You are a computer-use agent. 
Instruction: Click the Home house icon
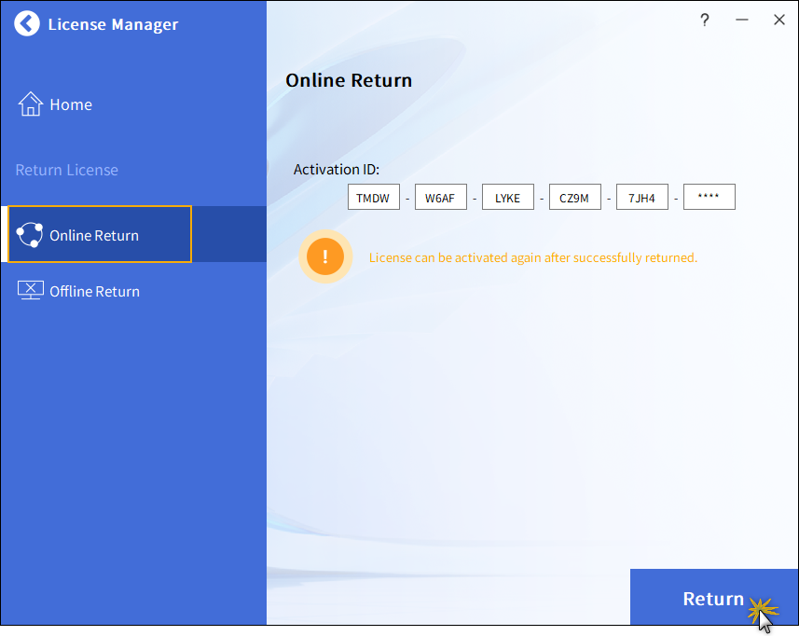point(31,104)
